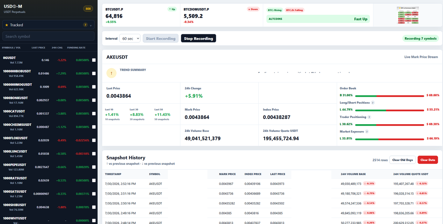
Task: Click the 24h Volume Base 49,041,521,379 value
Action: point(203,139)
